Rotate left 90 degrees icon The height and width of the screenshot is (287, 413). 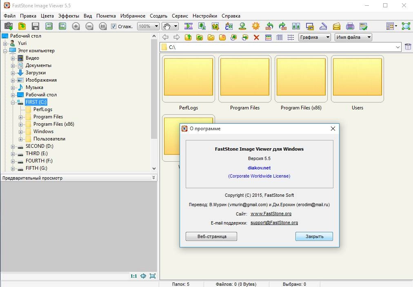pyautogui.click(x=269, y=26)
